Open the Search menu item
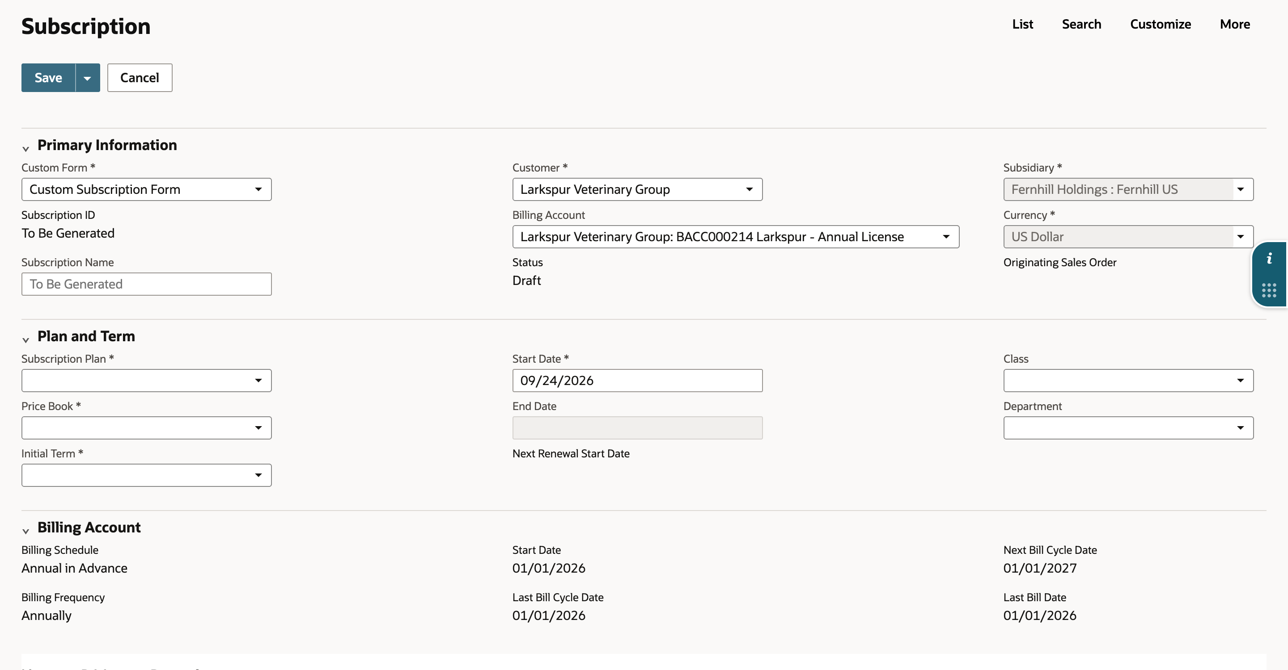The height and width of the screenshot is (670, 1288). [1081, 24]
